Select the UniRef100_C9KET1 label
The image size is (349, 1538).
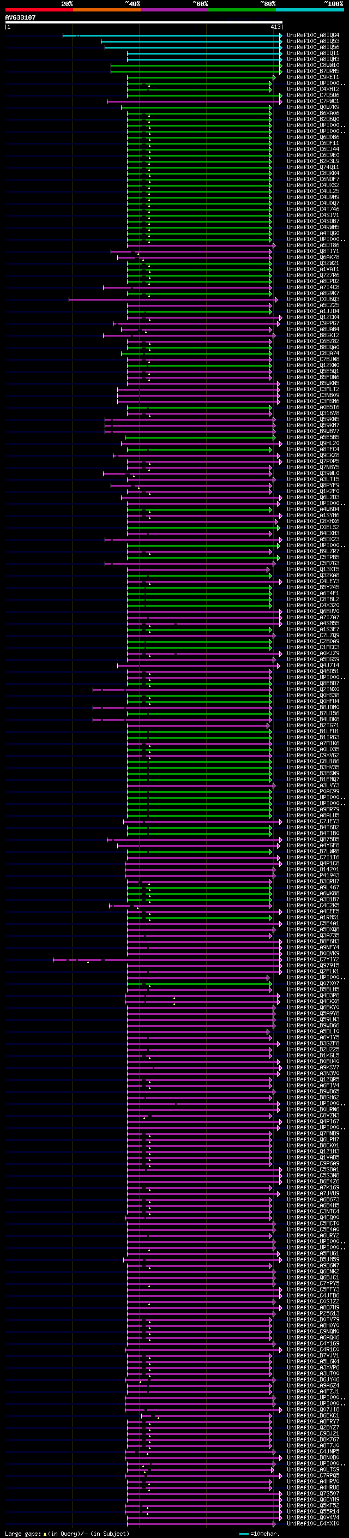click(313, 77)
